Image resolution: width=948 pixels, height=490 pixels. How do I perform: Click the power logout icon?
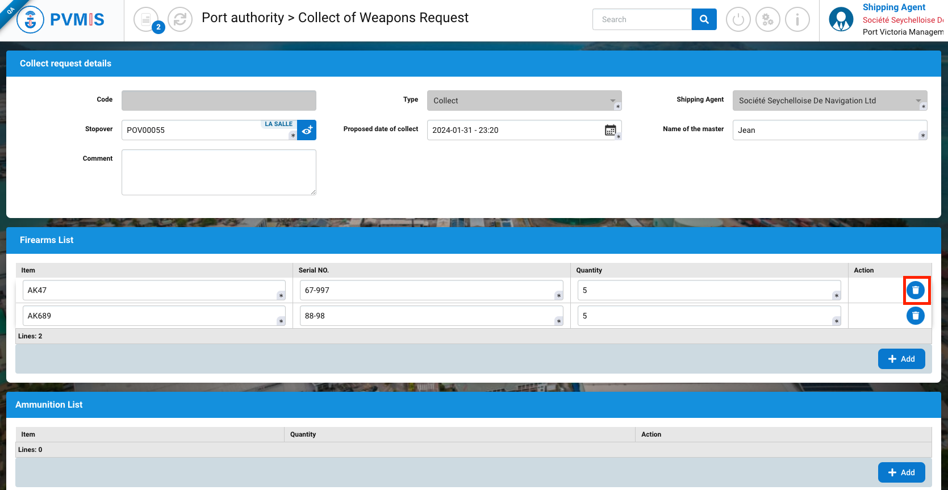point(738,20)
